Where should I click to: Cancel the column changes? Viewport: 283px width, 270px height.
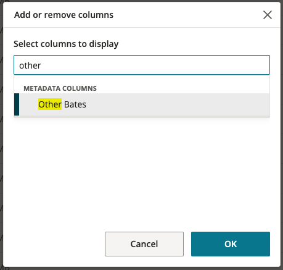pyautogui.click(x=144, y=244)
